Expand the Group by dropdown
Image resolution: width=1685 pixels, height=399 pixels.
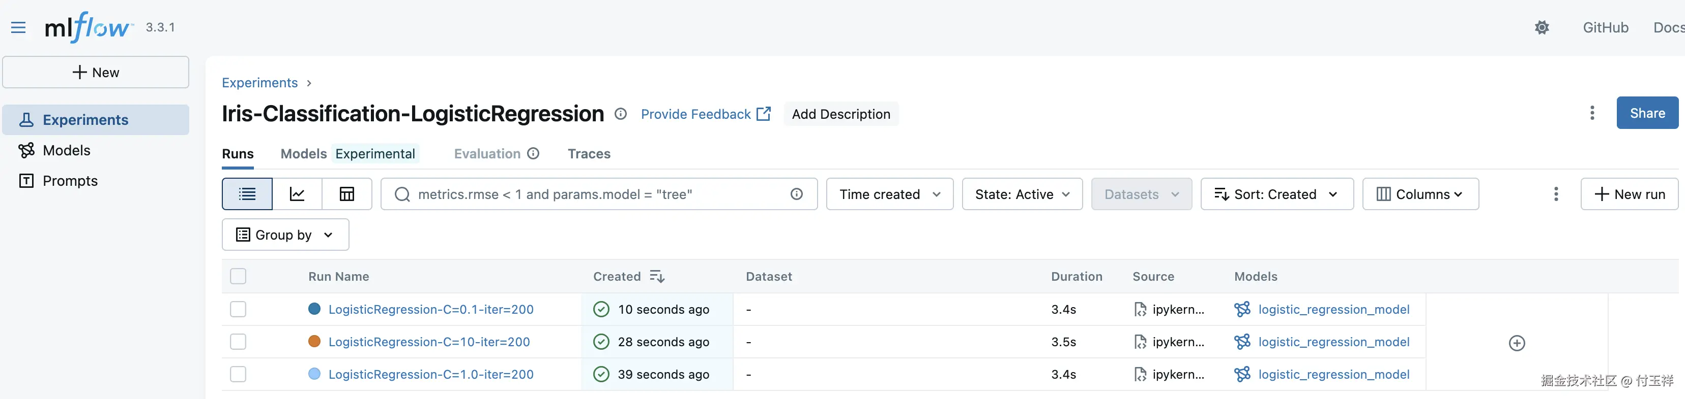[285, 235]
